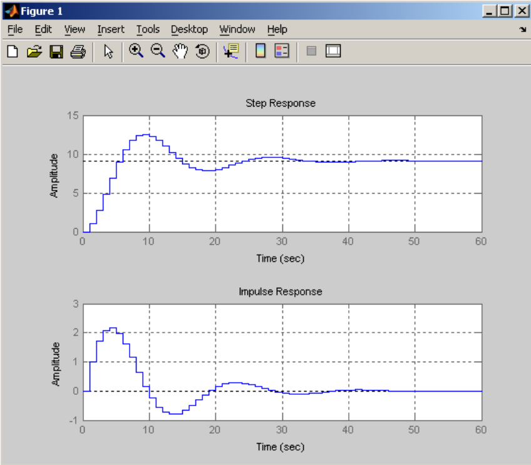Click the dock figure arrow at menu bar end
This screenshot has height=465, width=531.
point(522,29)
